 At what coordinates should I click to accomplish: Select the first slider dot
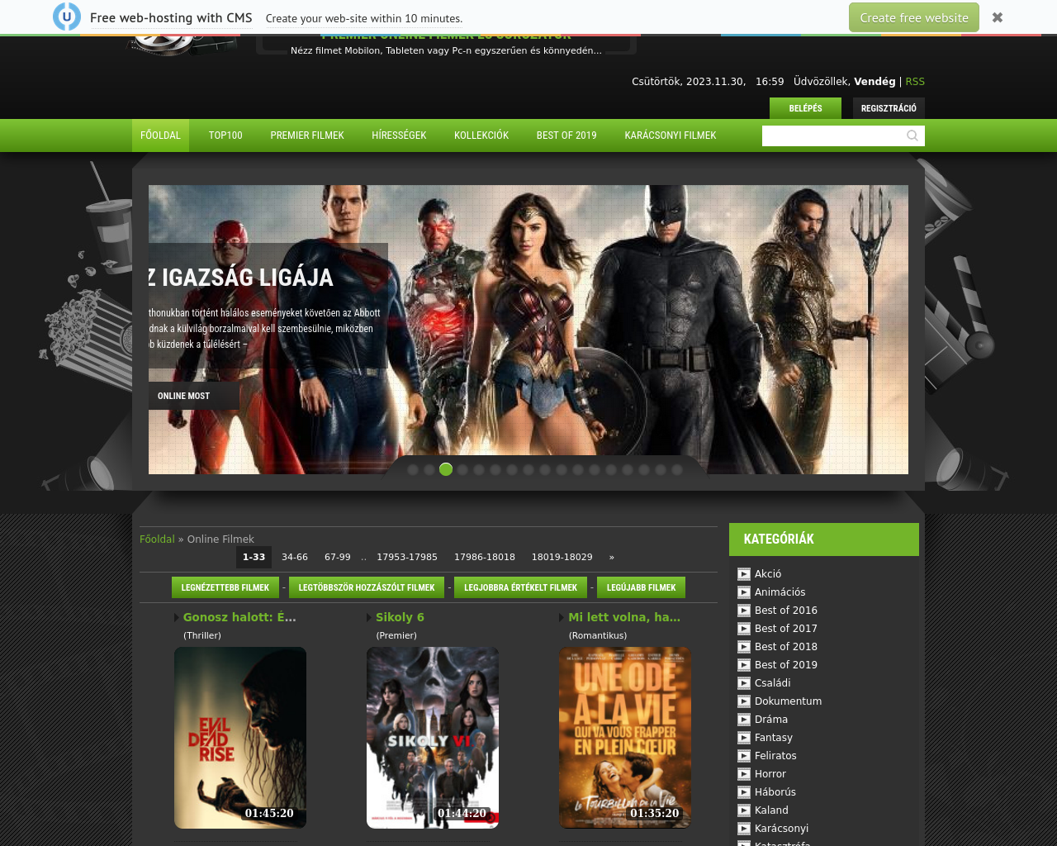pos(413,469)
